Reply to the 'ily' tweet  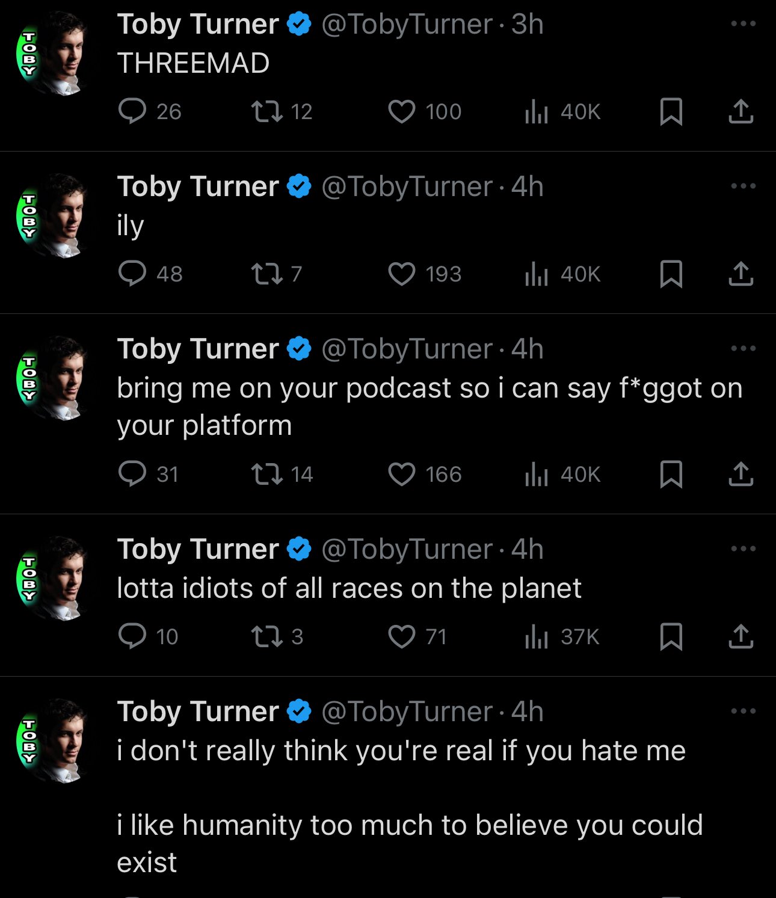[132, 274]
